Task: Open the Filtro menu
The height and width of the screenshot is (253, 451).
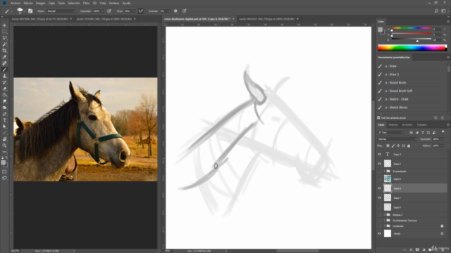Action: click(86, 3)
